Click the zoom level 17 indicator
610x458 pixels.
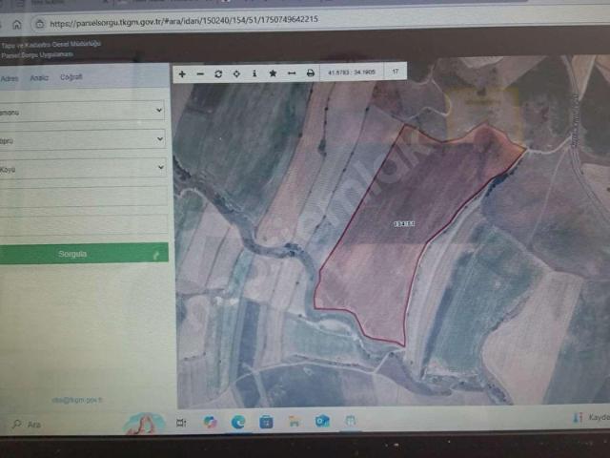[396, 72]
